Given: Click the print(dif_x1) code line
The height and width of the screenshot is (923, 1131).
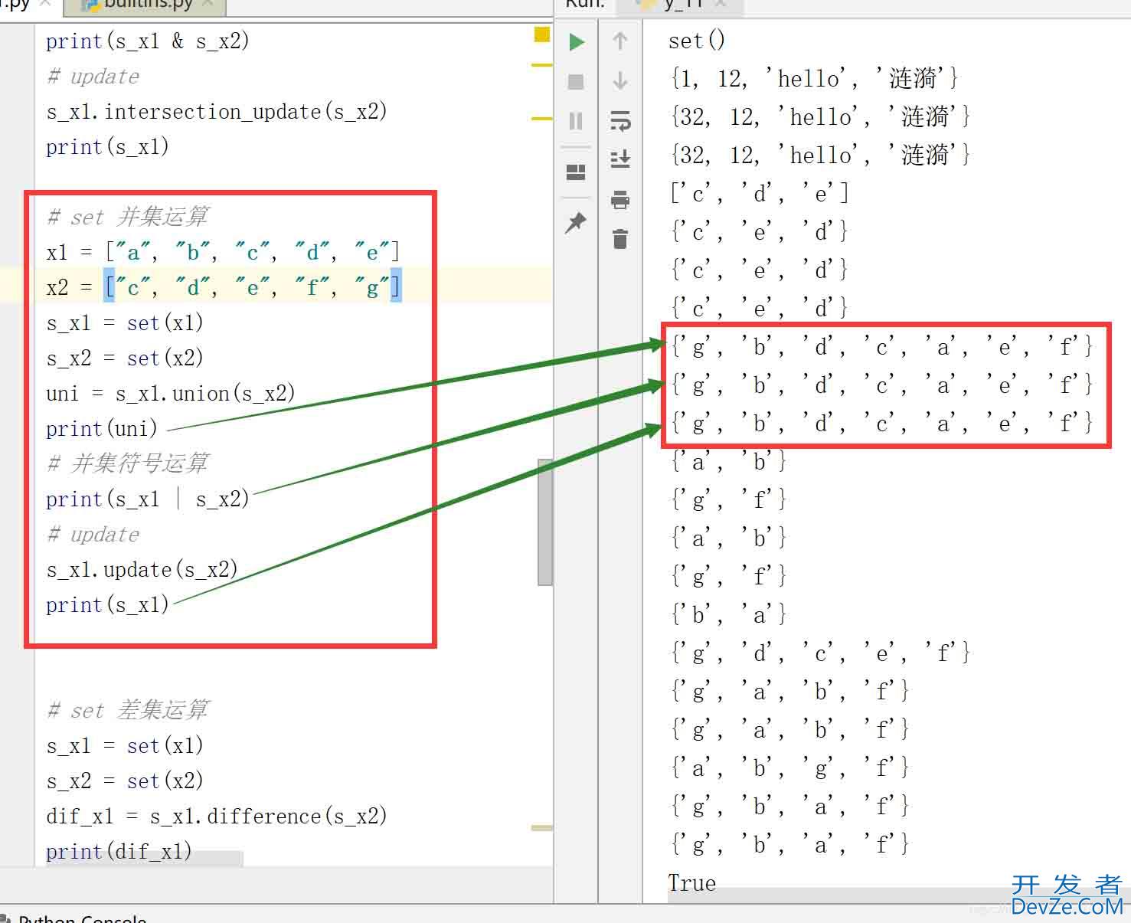Looking at the screenshot, I should (119, 852).
